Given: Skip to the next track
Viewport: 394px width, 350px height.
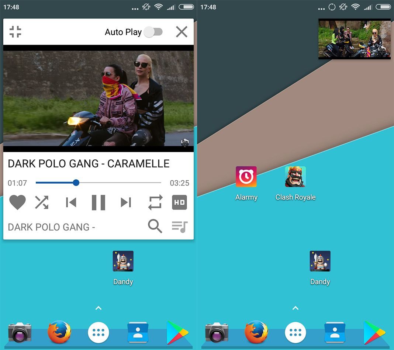Looking at the screenshot, I should coord(126,202).
